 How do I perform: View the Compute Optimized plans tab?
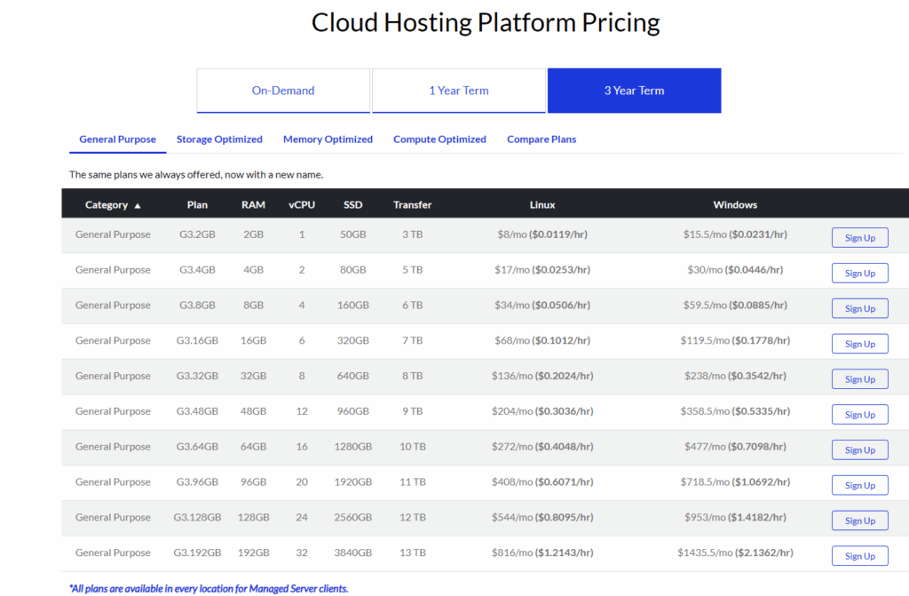(x=439, y=139)
